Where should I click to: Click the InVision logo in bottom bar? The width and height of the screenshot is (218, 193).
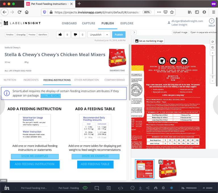tap(7, 188)
